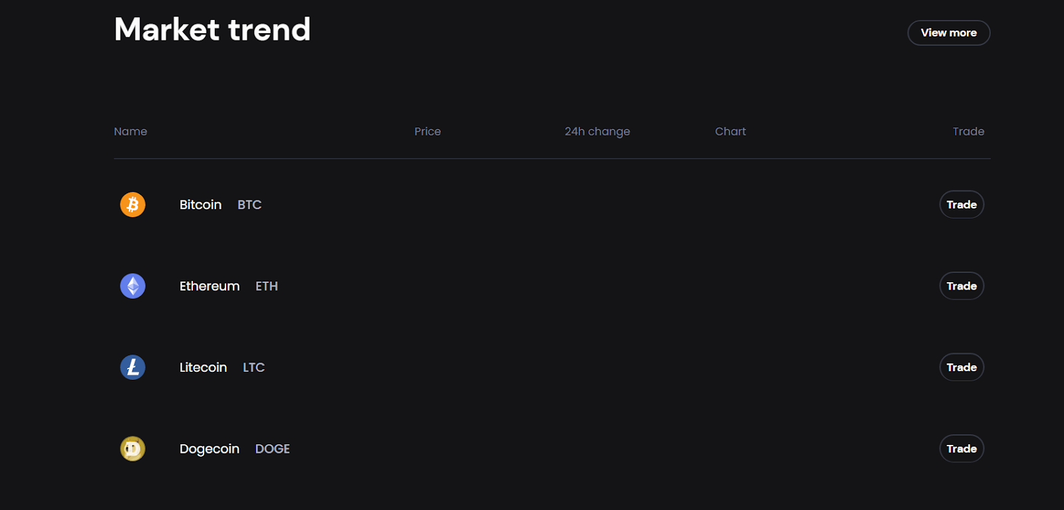The image size is (1064, 510).
Task: Click the Name column header
Action: point(130,131)
